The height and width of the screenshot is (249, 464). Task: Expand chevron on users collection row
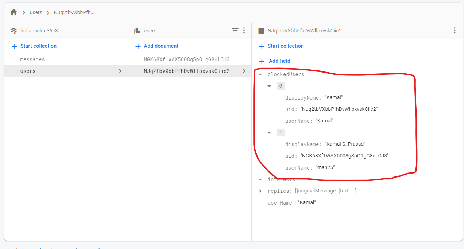tap(120, 71)
